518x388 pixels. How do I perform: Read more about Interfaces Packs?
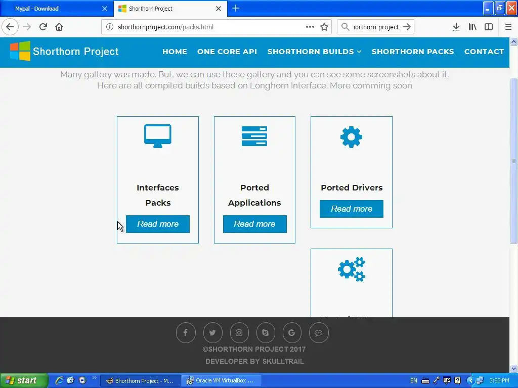point(158,224)
